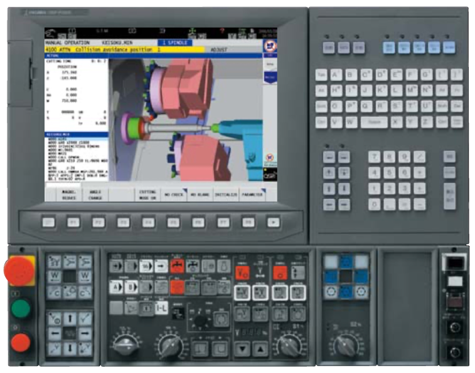Hit the Del key
The width and height of the screenshot is (475, 373).
tap(457, 106)
